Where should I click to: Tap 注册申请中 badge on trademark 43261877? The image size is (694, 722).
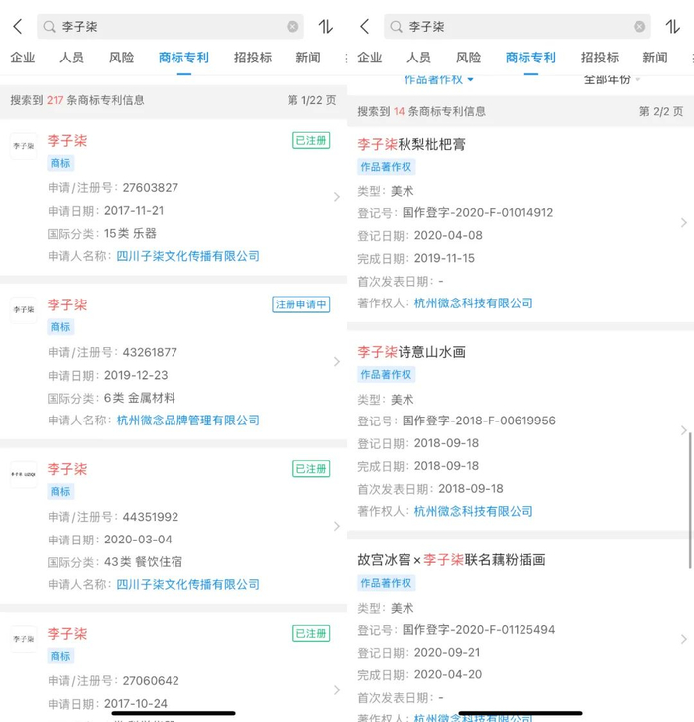pos(301,304)
